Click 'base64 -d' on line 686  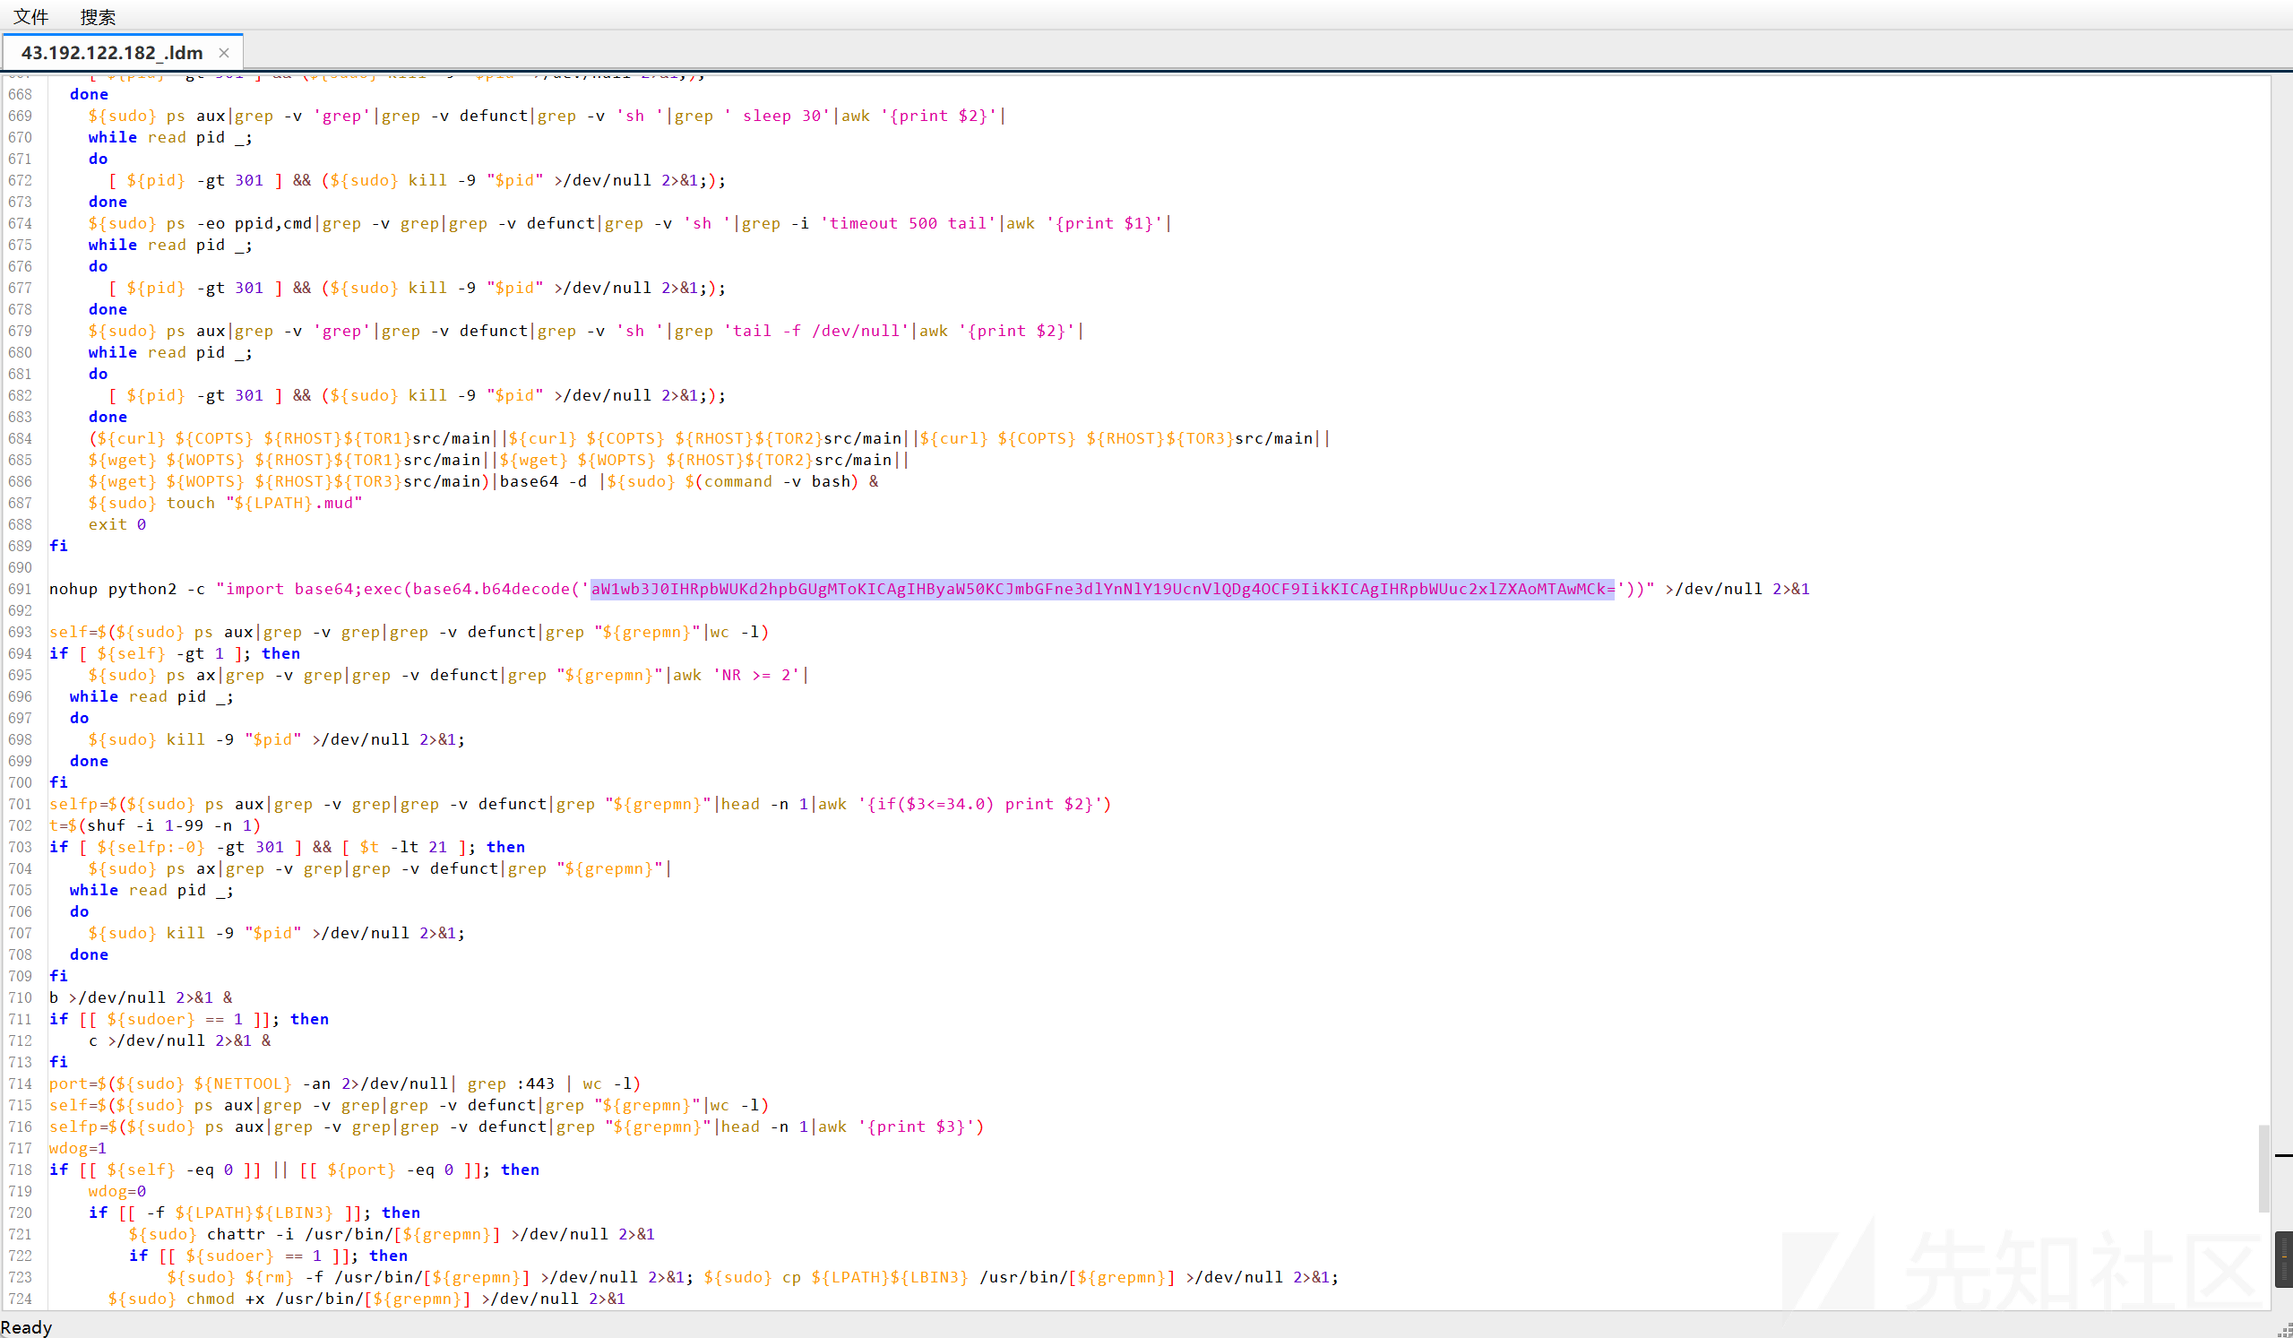point(543,481)
